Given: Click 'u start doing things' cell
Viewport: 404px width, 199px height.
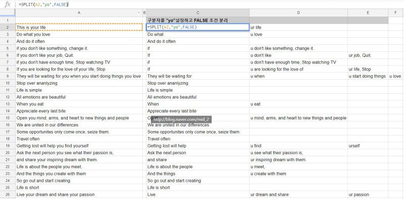Looking at the screenshot, I should (368, 76).
